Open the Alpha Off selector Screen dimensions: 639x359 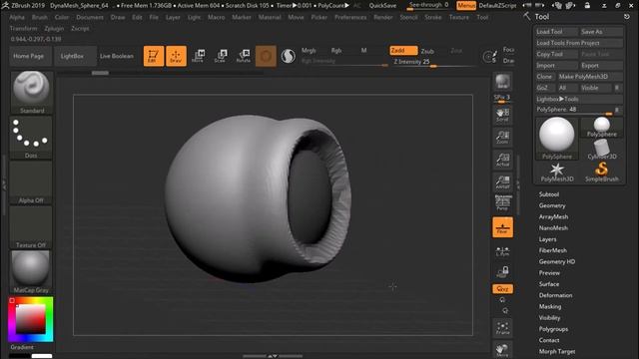(x=31, y=182)
